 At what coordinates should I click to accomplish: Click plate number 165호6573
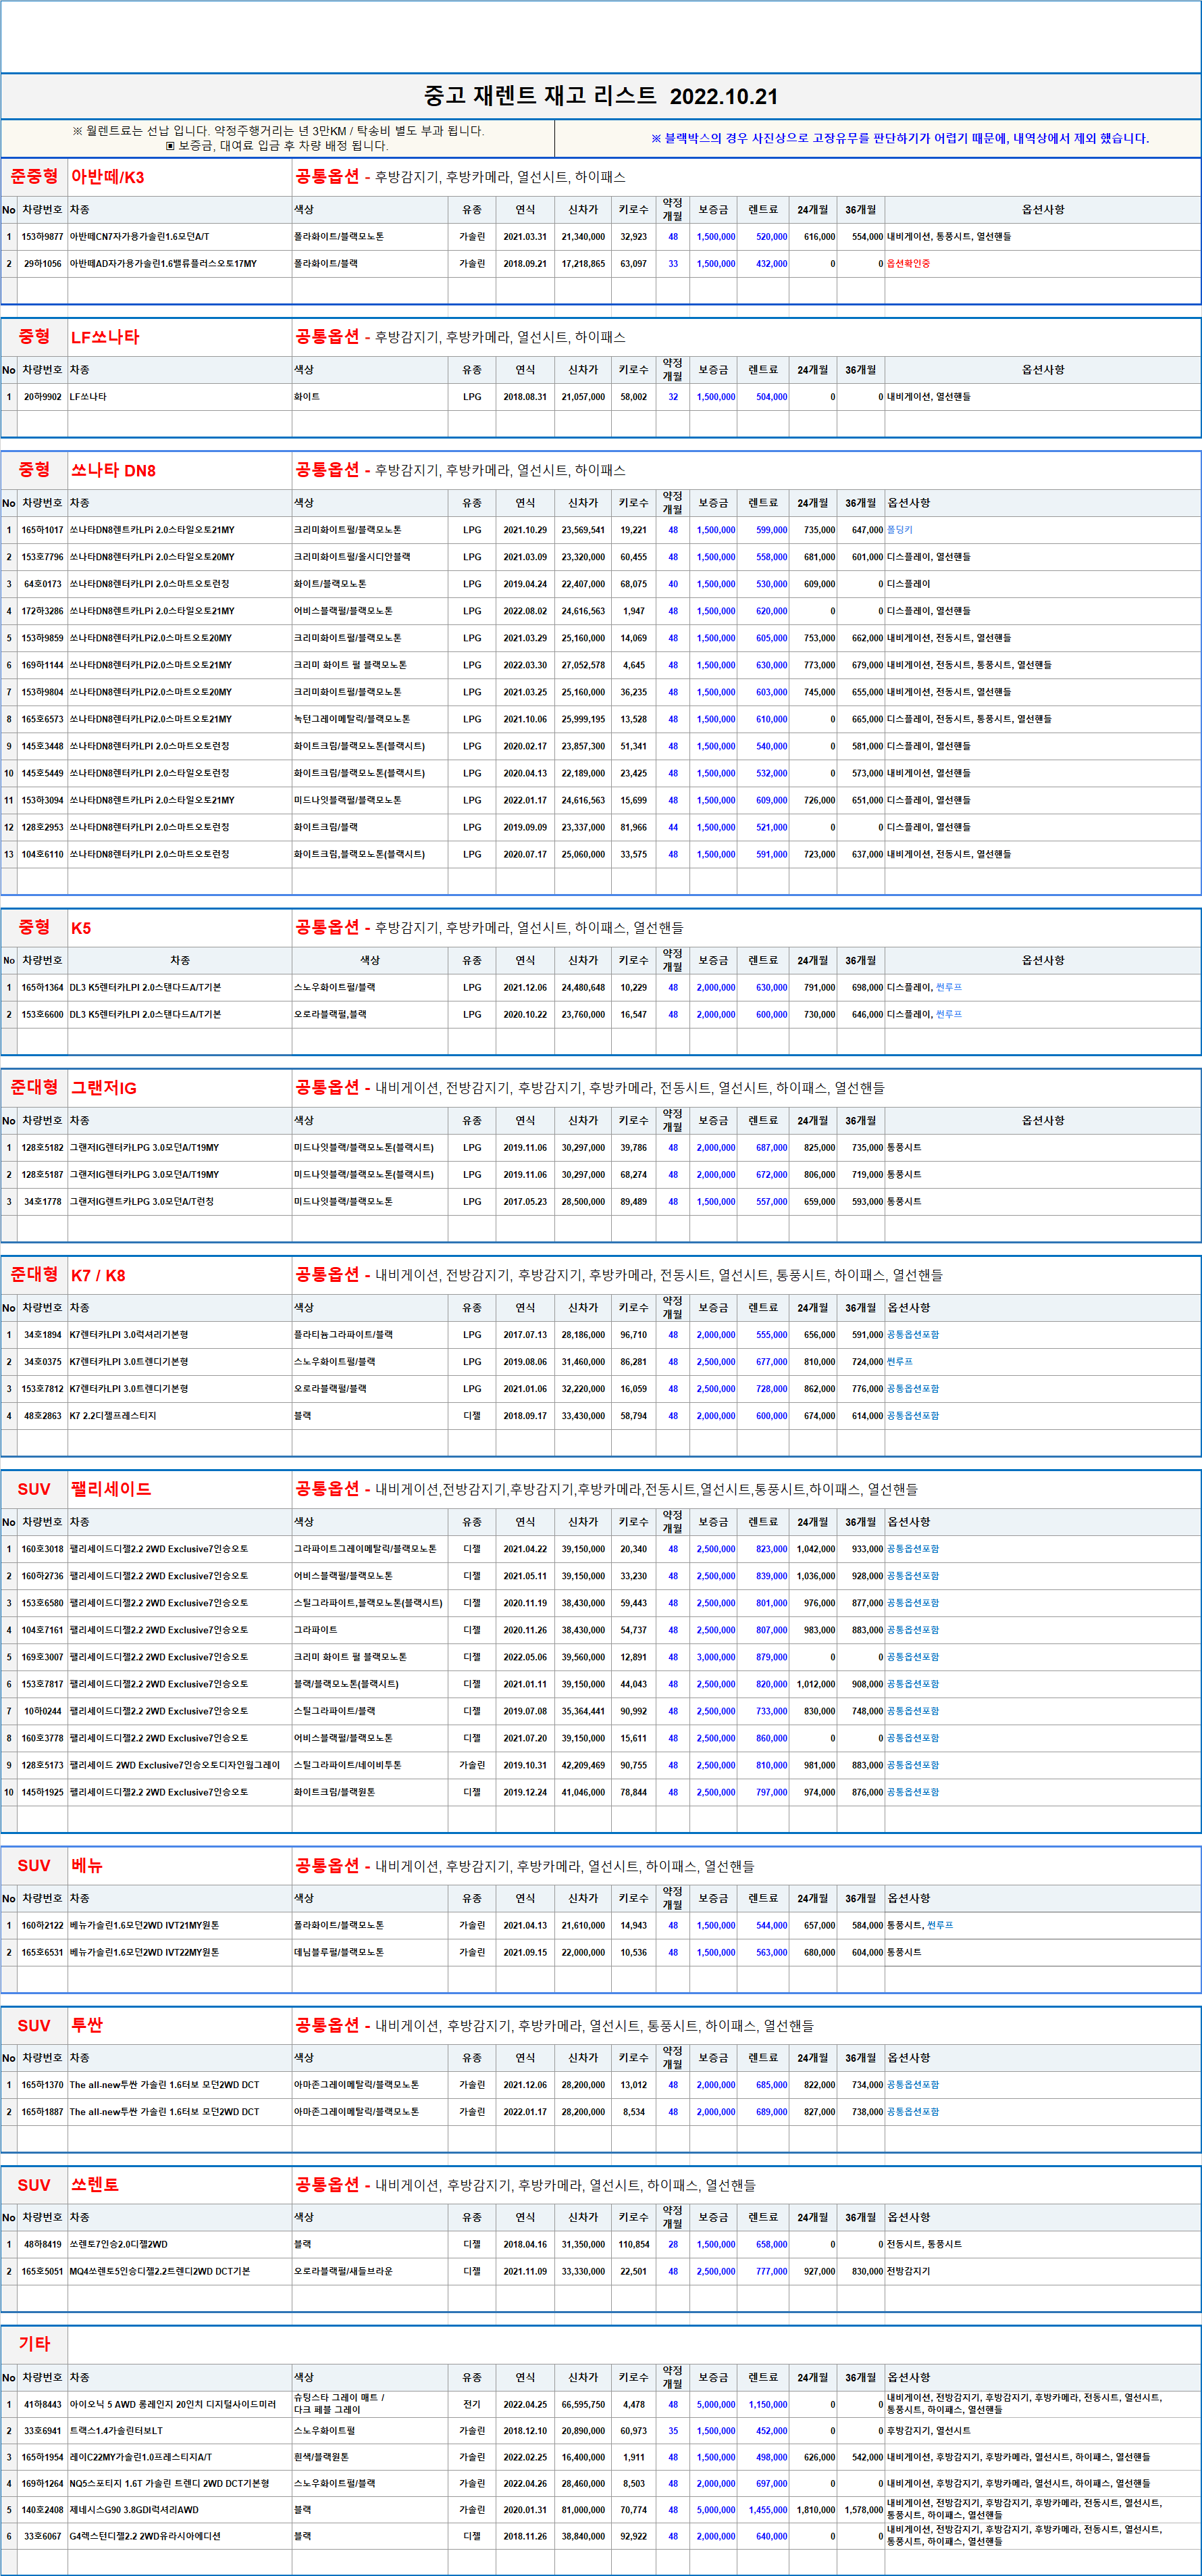click(x=42, y=719)
